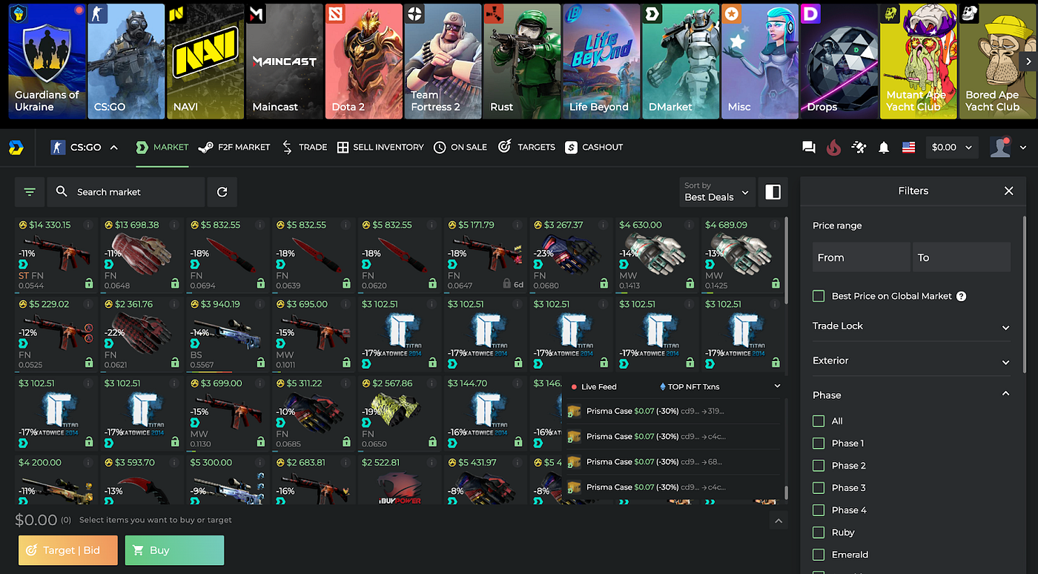1038x574 pixels.
Task: Open the Guardians of Ukraine banner
Action: point(46,61)
